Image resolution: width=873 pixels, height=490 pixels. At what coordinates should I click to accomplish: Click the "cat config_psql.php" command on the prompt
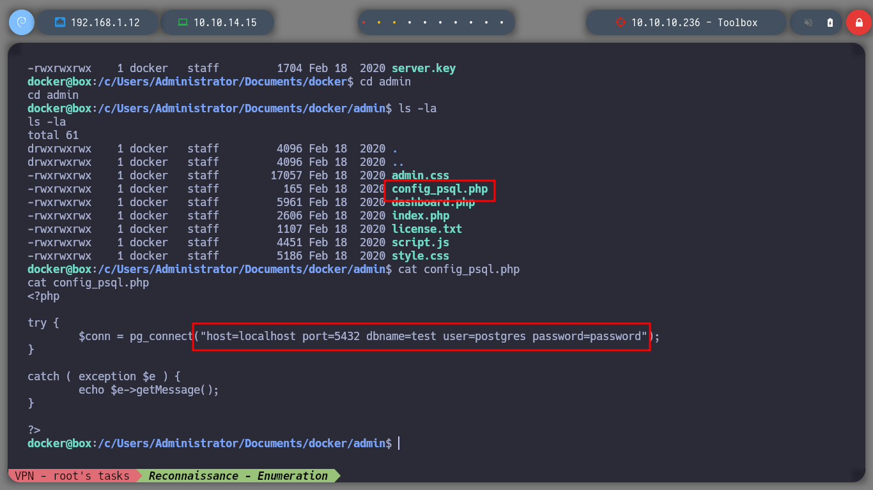[x=459, y=269]
